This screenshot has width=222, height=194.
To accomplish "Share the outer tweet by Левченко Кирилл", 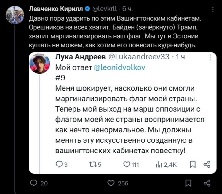I will coord(207,183).
